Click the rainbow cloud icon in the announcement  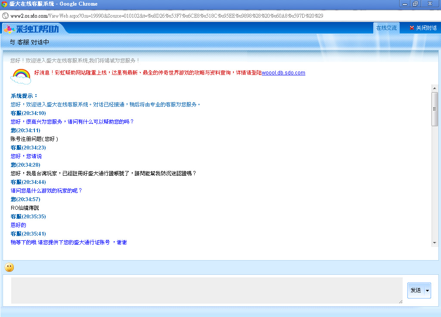coord(21,77)
